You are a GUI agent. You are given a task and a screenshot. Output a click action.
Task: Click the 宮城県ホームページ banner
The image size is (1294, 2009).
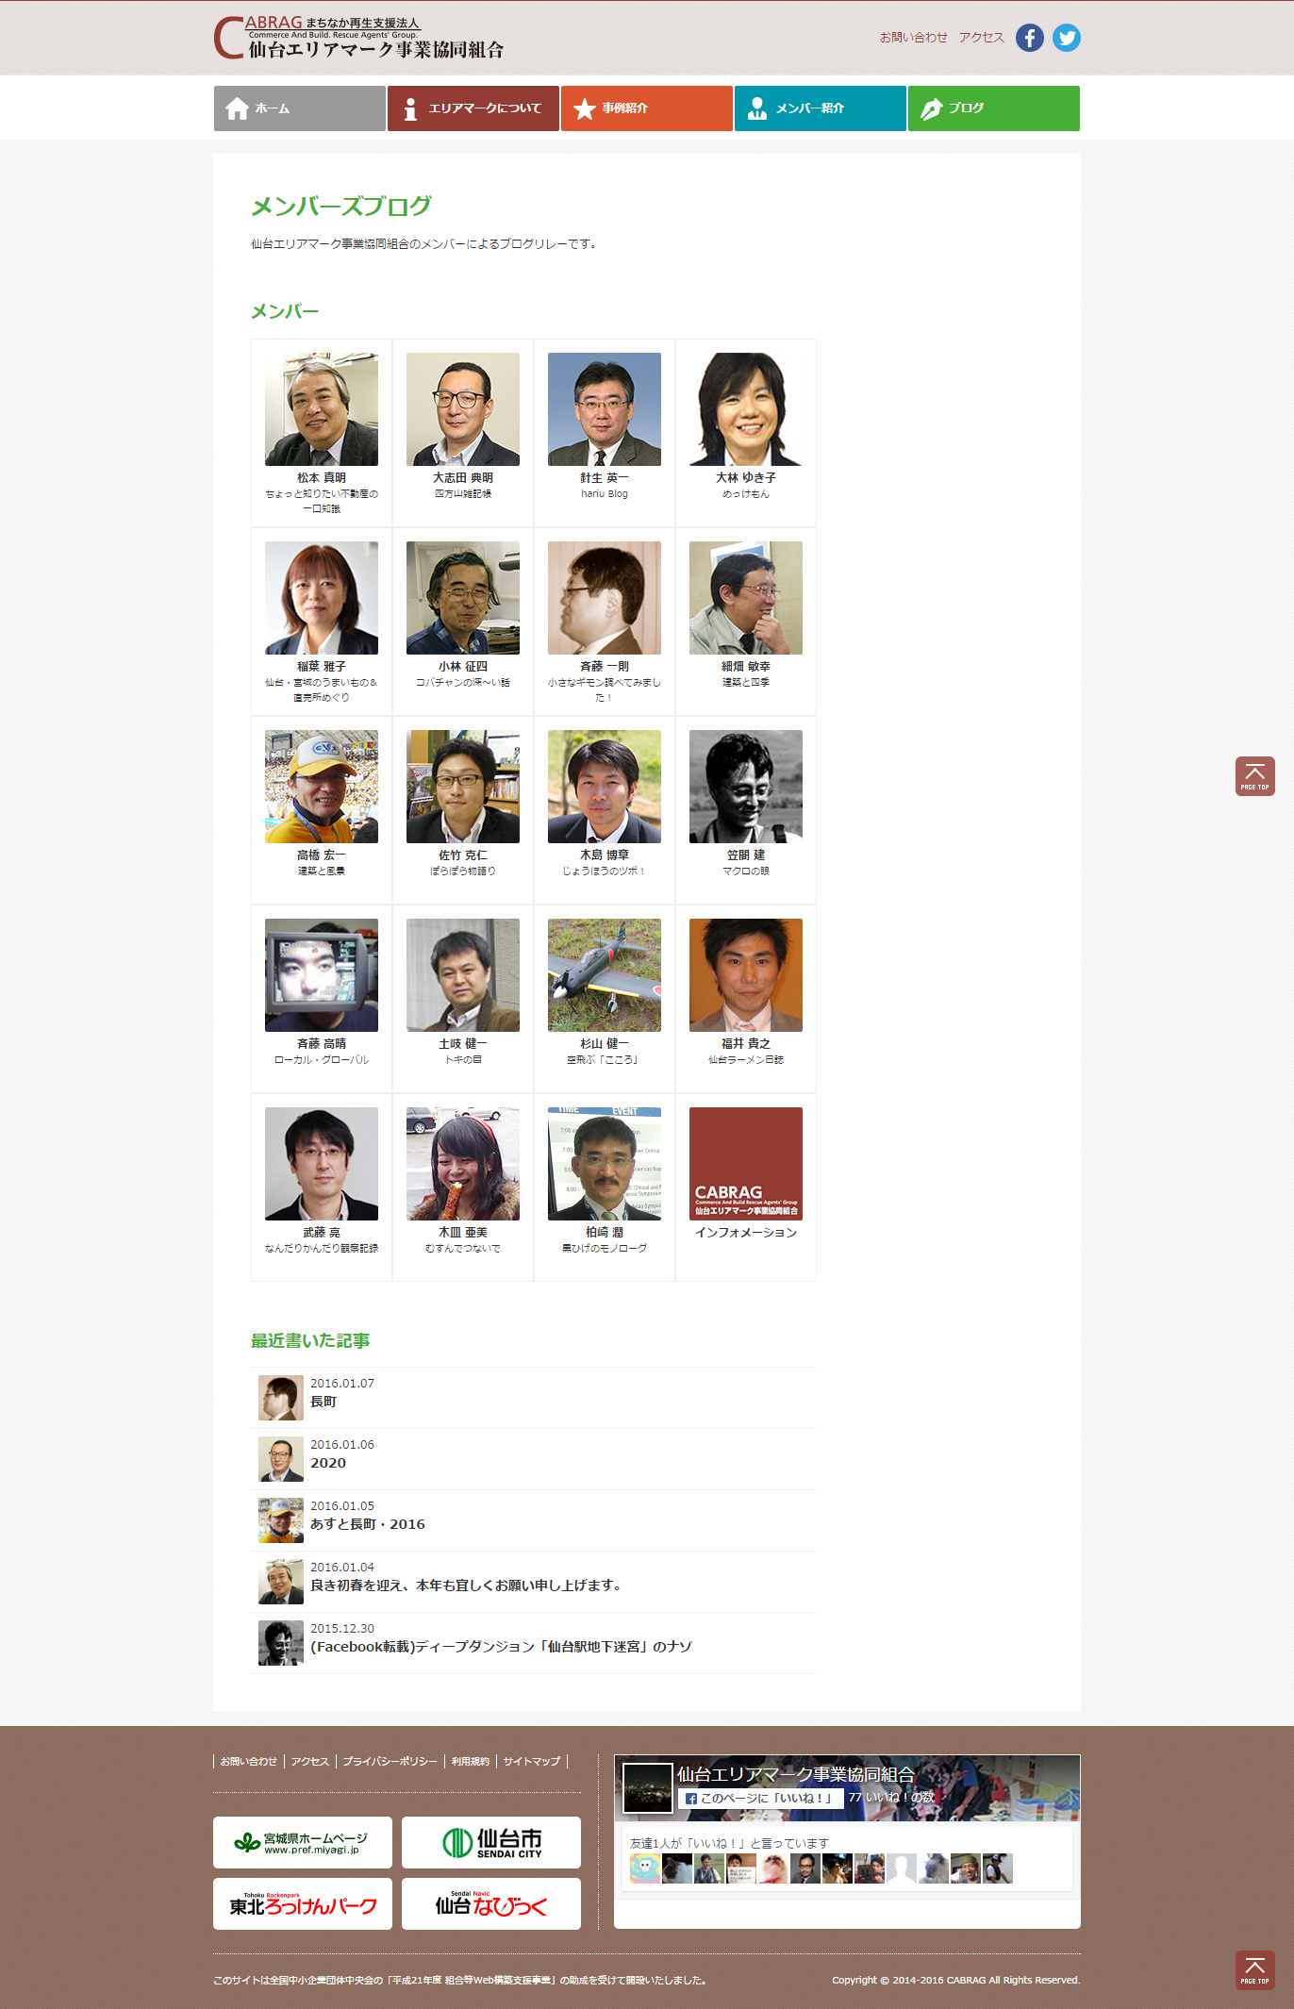tap(303, 1842)
